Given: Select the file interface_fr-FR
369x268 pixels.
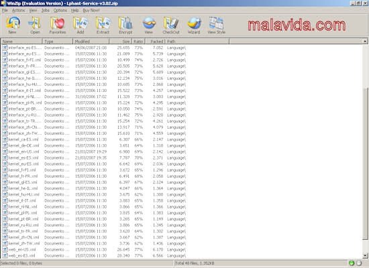Looking at the screenshot, I should 25,66.
